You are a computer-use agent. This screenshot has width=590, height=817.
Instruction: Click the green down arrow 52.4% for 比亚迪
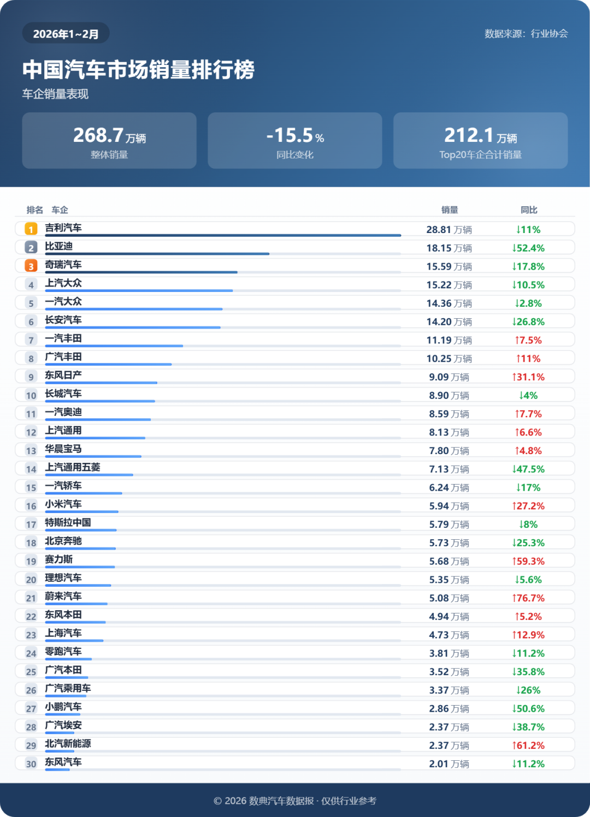(x=528, y=248)
